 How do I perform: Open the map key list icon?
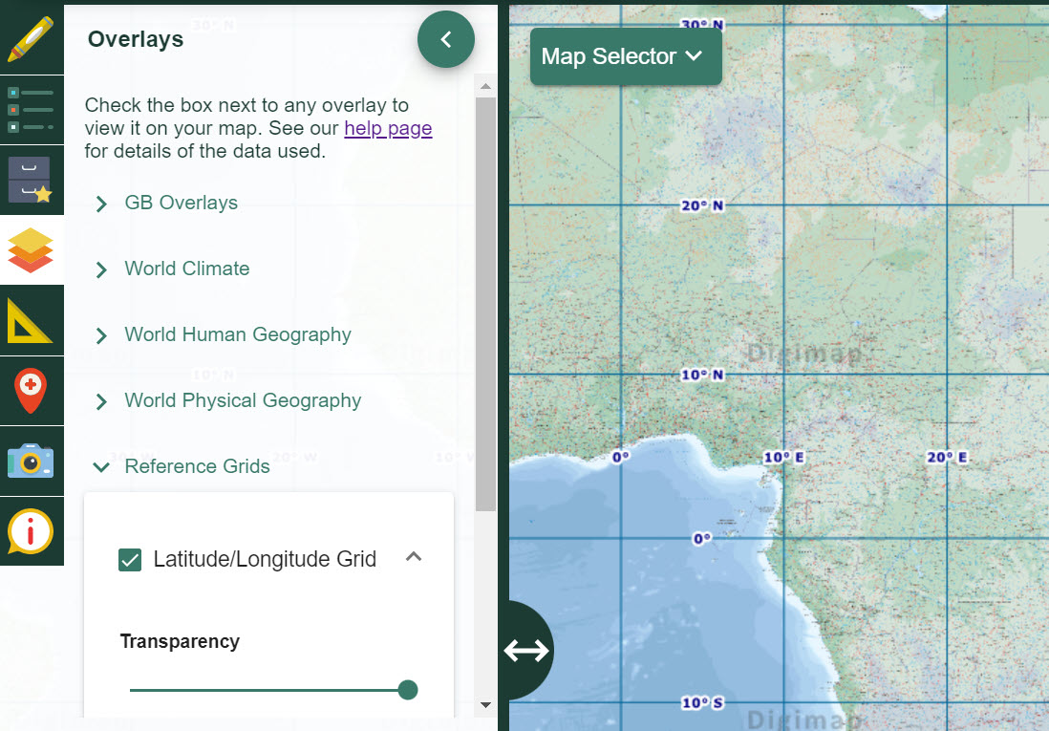coord(32,110)
